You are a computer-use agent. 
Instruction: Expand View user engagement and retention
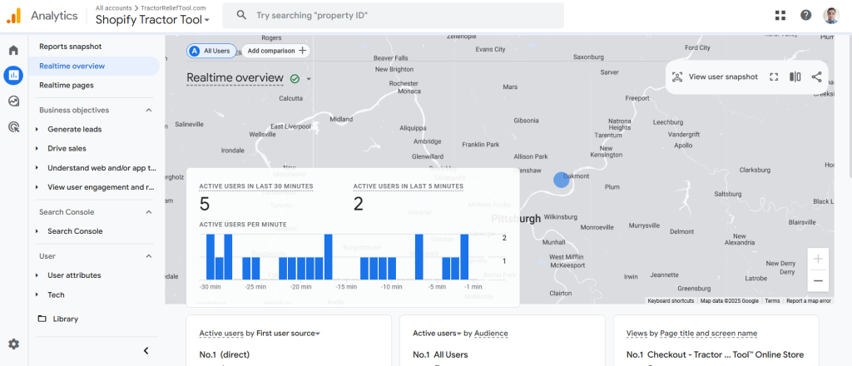[37, 187]
